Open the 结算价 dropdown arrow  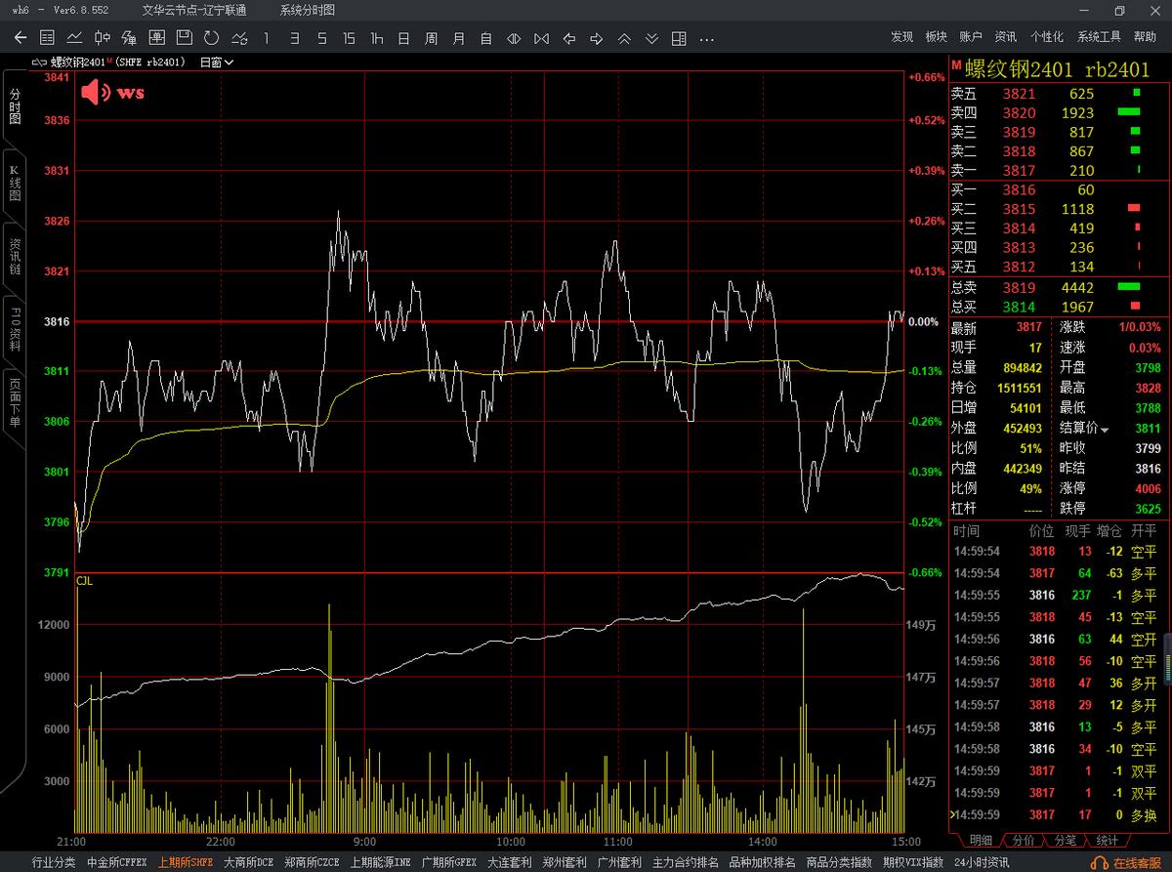coord(1105,429)
